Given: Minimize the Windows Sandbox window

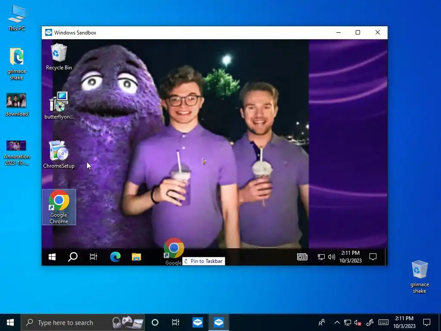Looking at the screenshot, I should tap(339, 33).
